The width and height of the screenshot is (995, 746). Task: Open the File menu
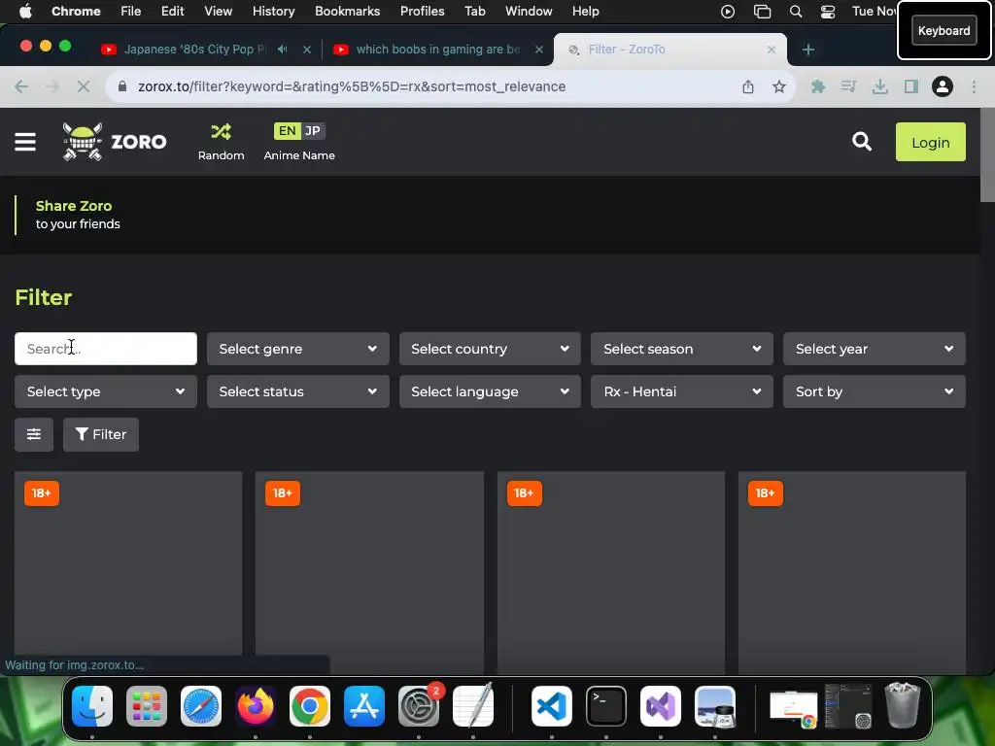(x=131, y=12)
